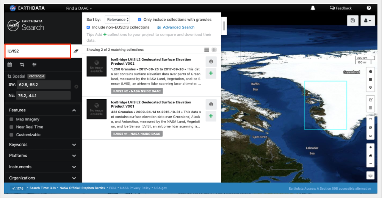This screenshot has width=382, height=198.
Task: Click the ILVIS2 search keyword field
Action: pyautogui.click(x=38, y=51)
